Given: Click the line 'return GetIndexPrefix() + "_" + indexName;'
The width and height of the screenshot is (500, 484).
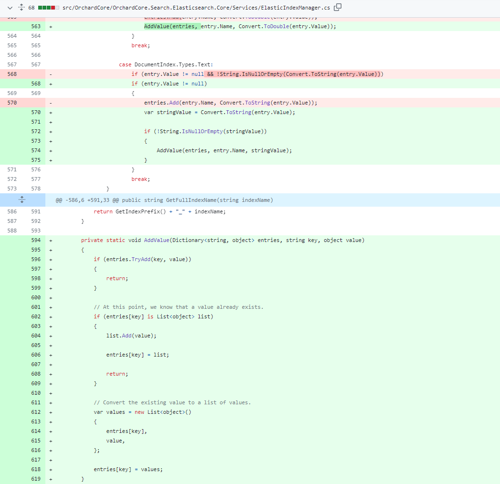Looking at the screenshot, I should tap(160, 211).
